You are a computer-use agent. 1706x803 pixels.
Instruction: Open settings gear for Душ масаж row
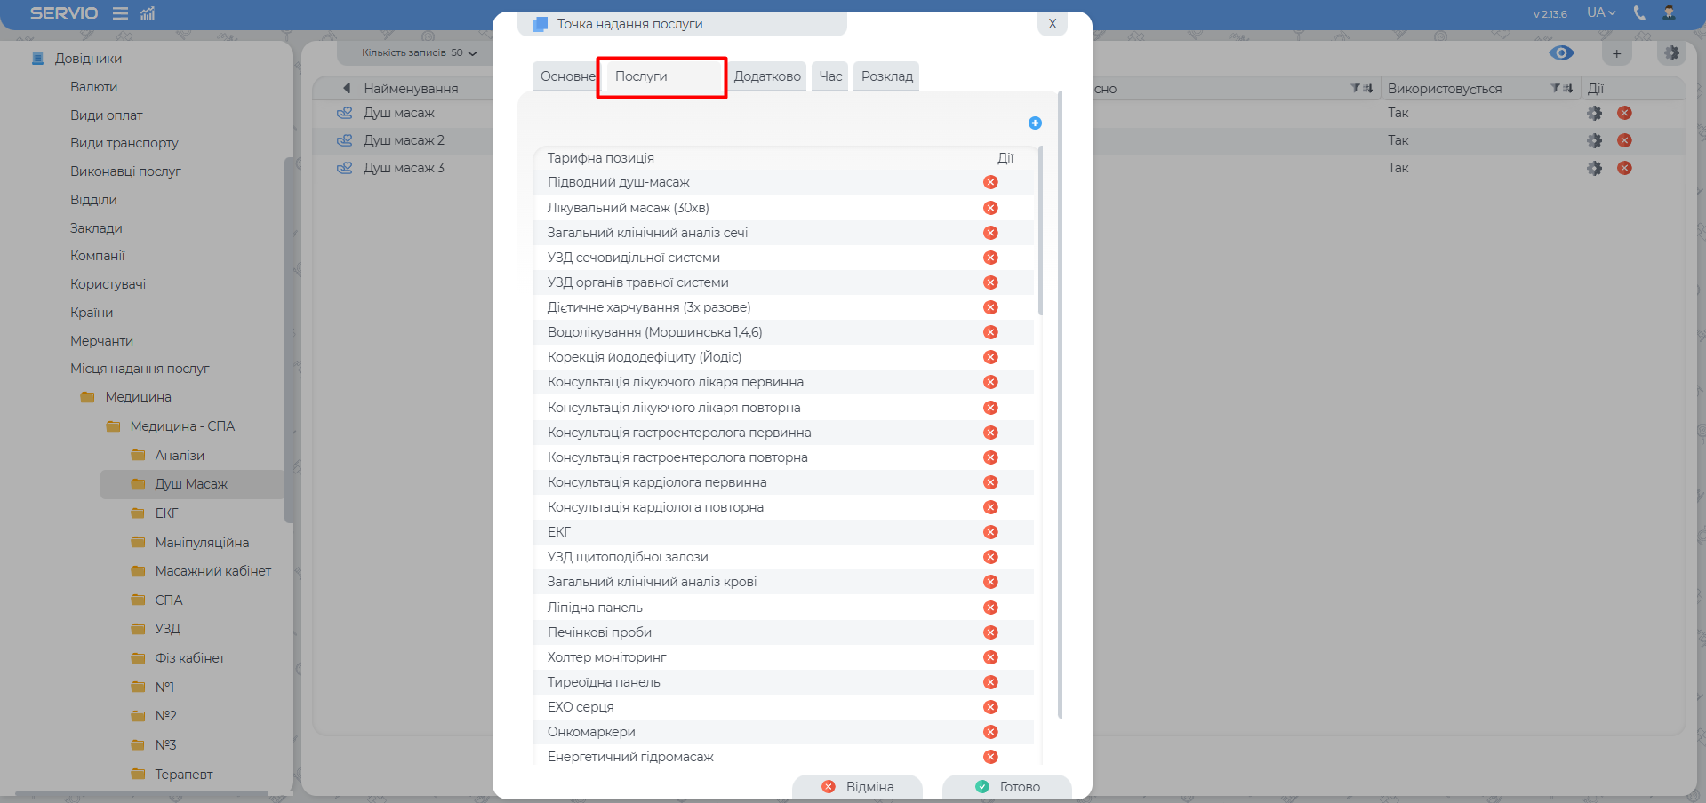point(1594,114)
